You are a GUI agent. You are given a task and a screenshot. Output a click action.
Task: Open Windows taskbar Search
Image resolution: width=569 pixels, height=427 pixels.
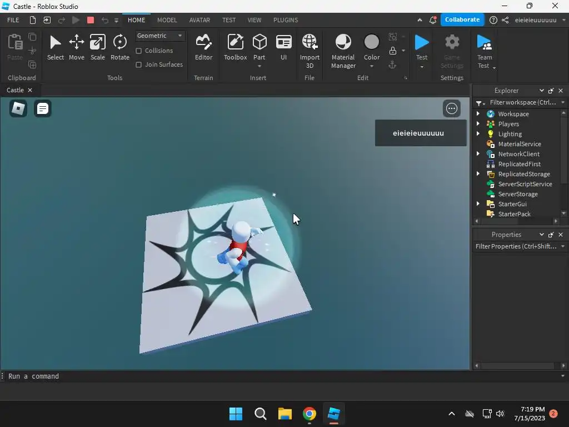click(x=260, y=414)
